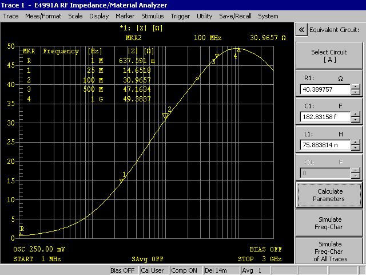
Task: Click the Simulate Freq-Char button
Action: (329, 223)
